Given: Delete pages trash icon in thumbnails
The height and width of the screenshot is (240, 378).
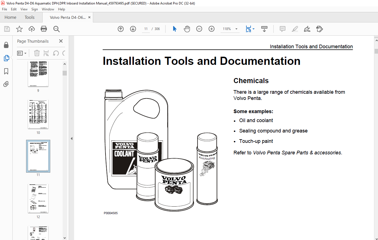Looking at the screenshot, I should point(37,53).
